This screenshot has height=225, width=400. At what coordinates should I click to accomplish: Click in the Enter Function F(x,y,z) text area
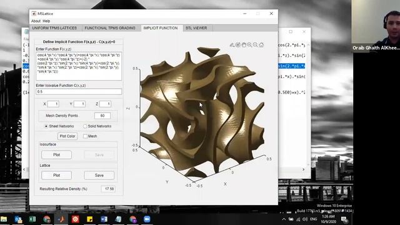point(79,66)
